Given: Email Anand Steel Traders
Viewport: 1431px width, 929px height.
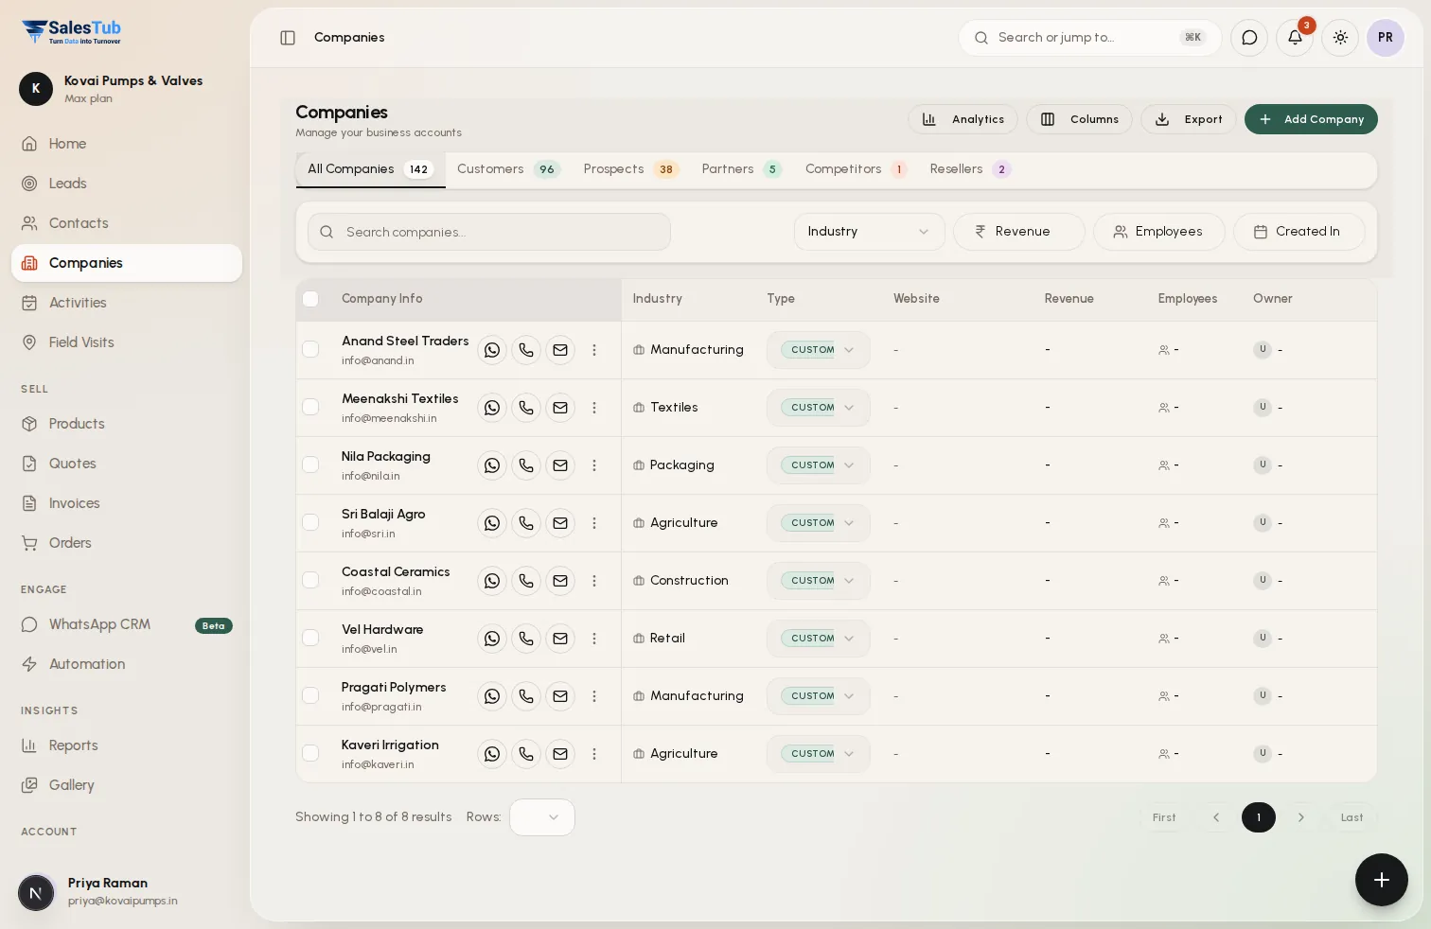Looking at the screenshot, I should click(x=560, y=350).
